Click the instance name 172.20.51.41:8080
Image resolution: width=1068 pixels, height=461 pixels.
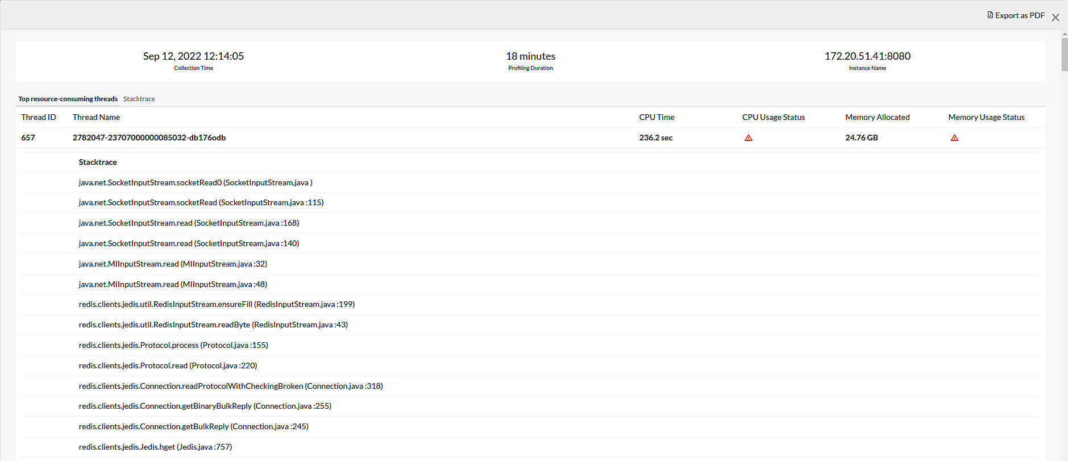click(867, 56)
